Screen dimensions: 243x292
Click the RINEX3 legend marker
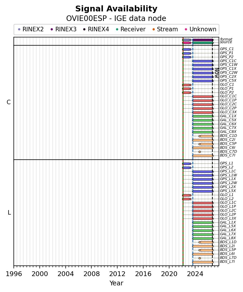pyautogui.click(x=52, y=29)
